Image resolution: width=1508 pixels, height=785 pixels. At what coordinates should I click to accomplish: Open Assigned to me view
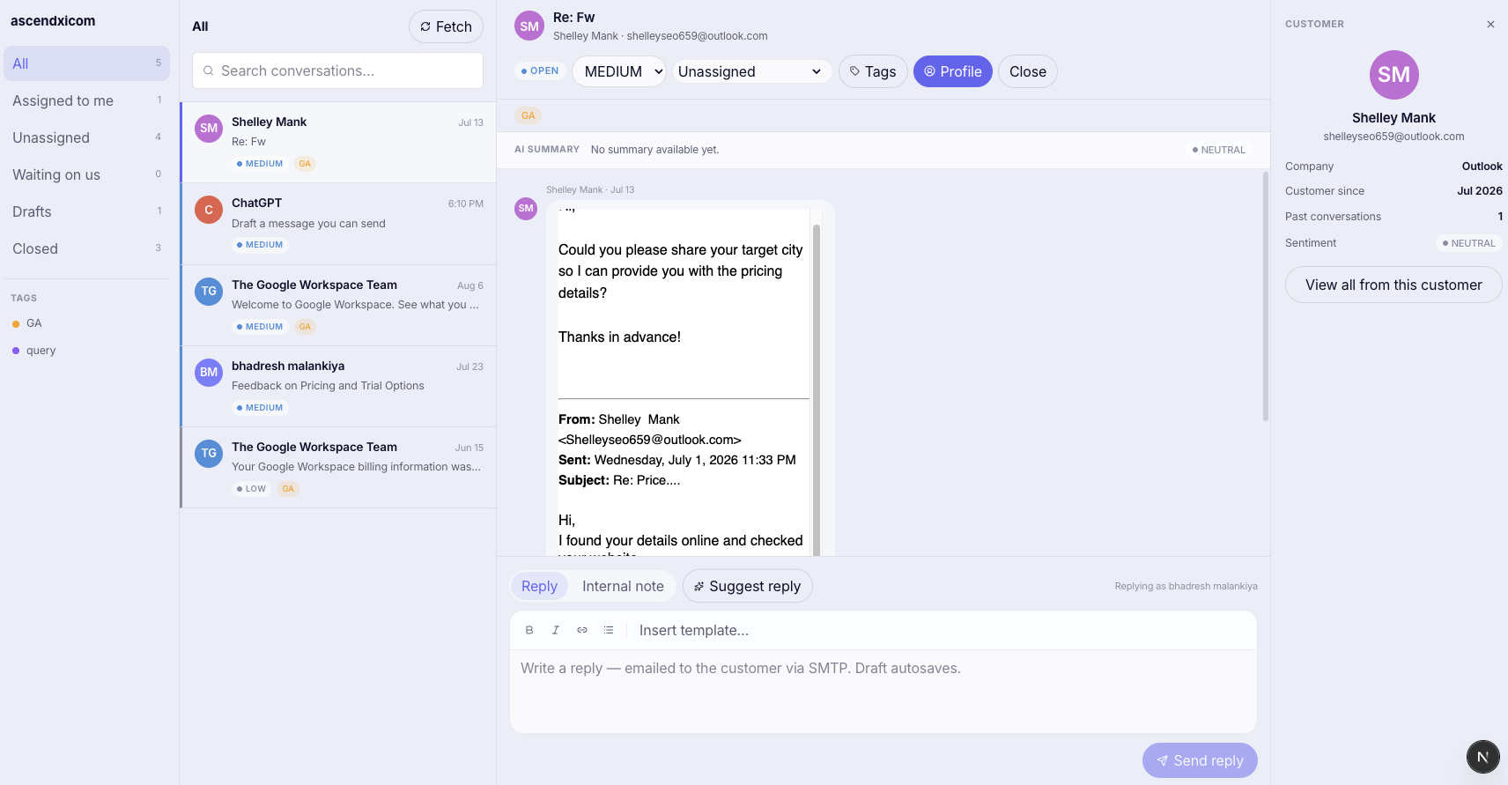pos(86,100)
